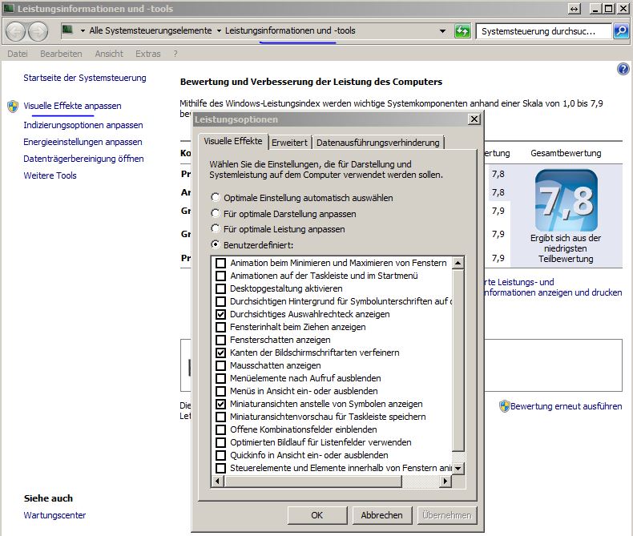Click shield icon beside Bewertung erneut ausführen
The image size is (633, 536).
coord(504,406)
